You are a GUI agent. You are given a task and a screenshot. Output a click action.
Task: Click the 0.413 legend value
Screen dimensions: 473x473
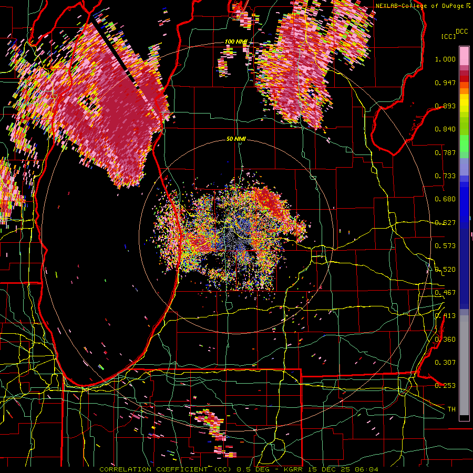[x=445, y=316]
